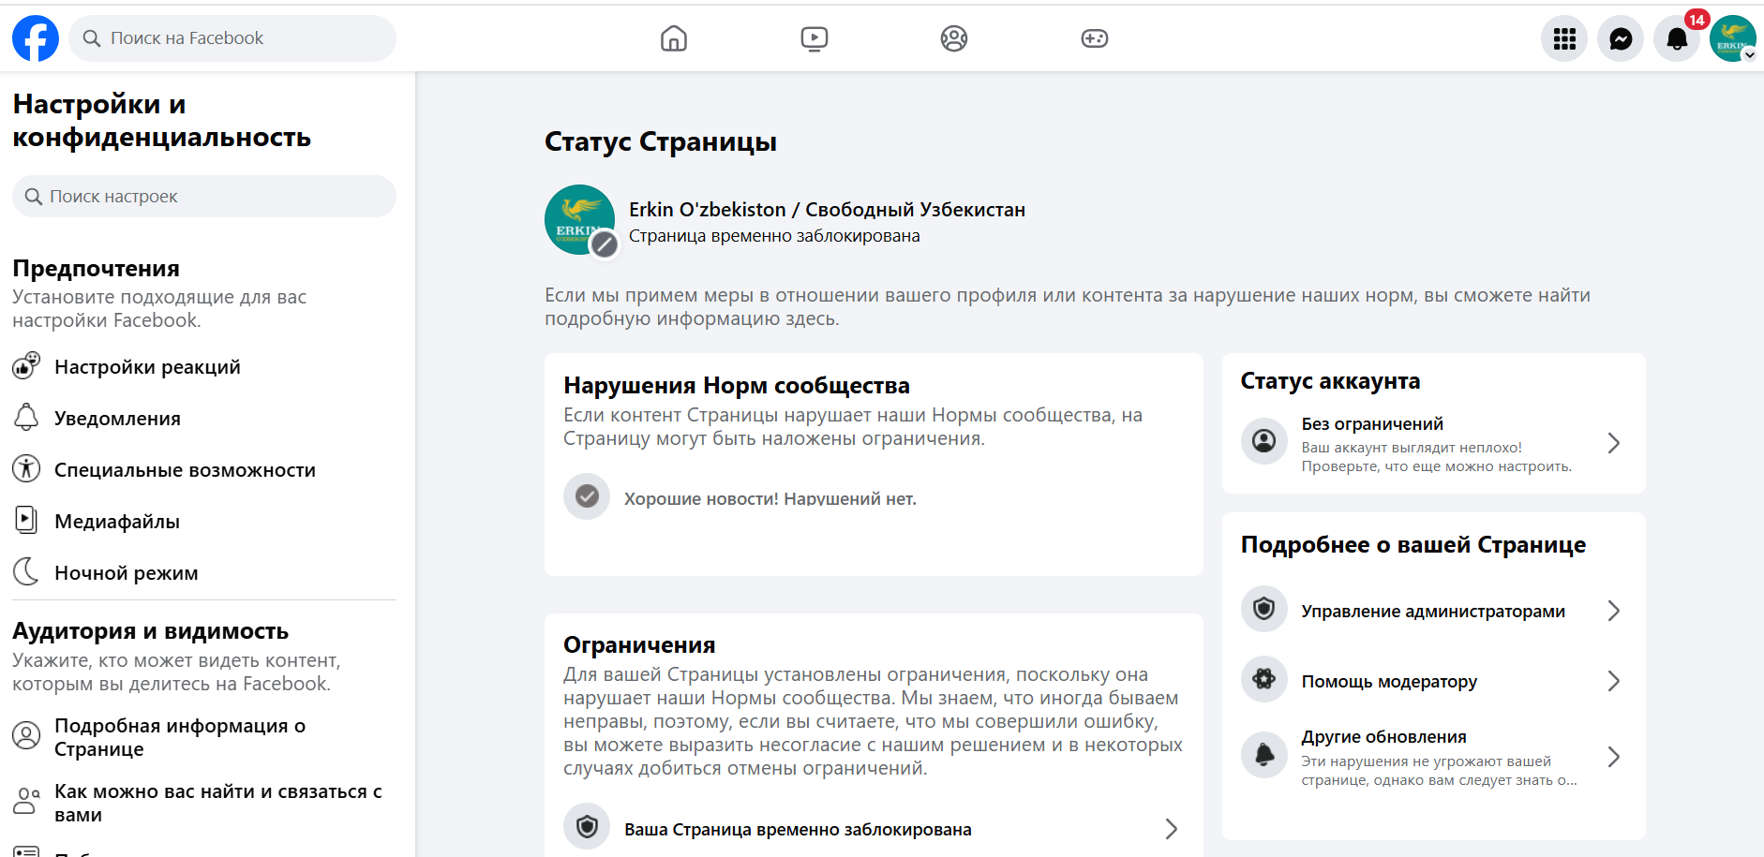
Task: Open 'Специальные возможности' settings
Action: click(185, 470)
